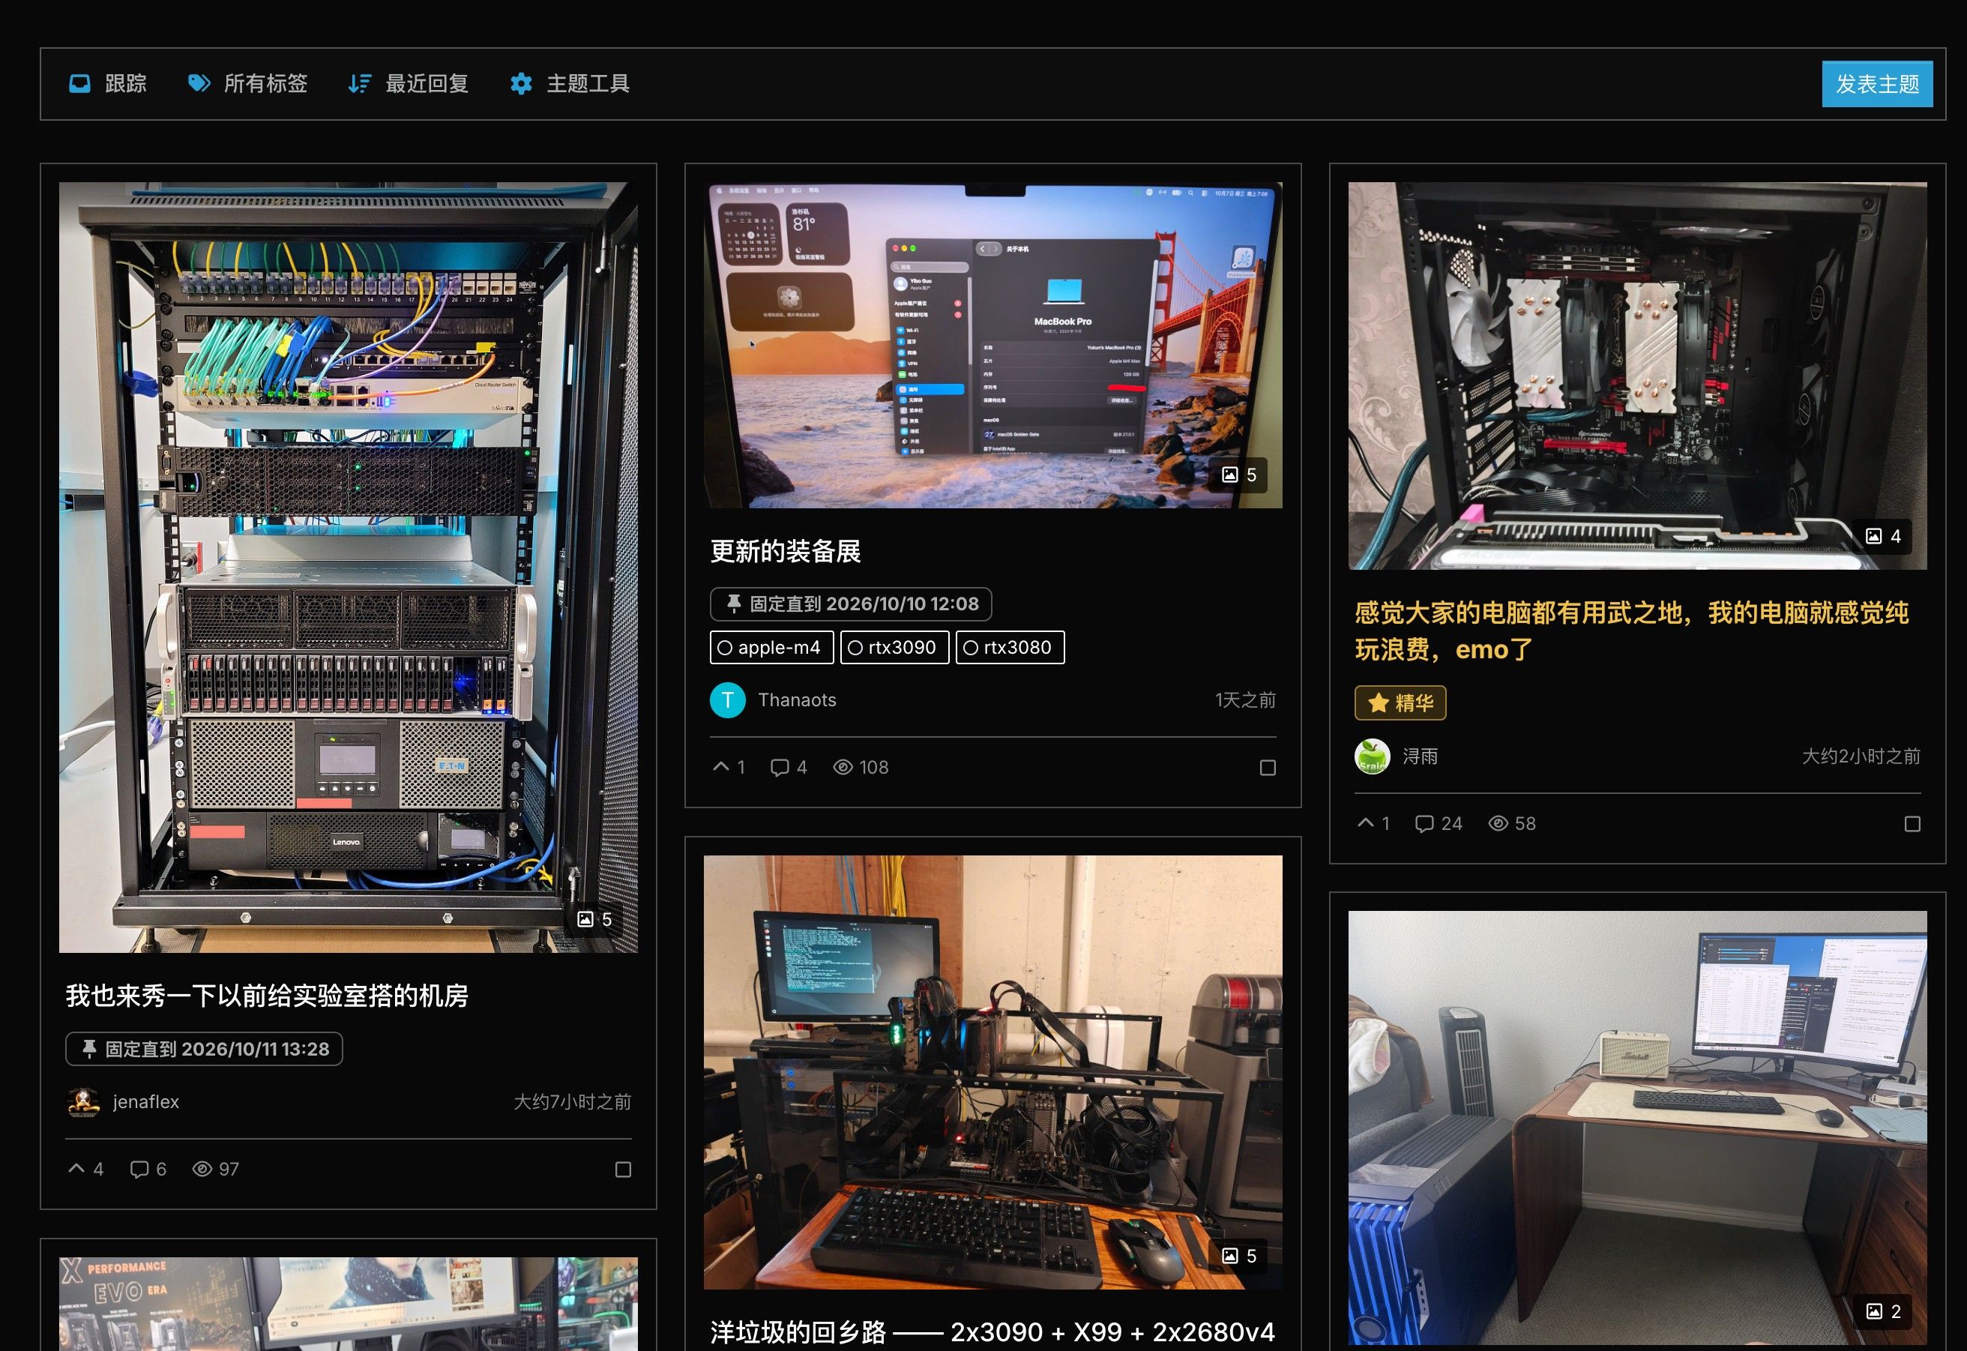The width and height of the screenshot is (1967, 1351).
Task: Open the 最近回复 sort option
Action: (x=408, y=84)
